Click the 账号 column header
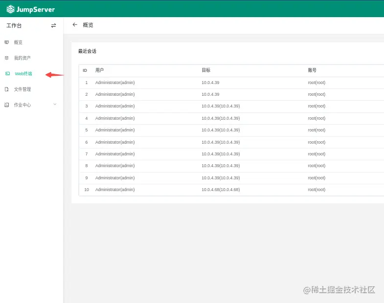Image resolution: width=384 pixels, height=303 pixels. tap(312, 70)
